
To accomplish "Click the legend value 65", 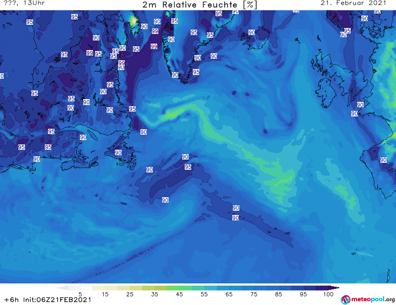I will tap(229, 294).
